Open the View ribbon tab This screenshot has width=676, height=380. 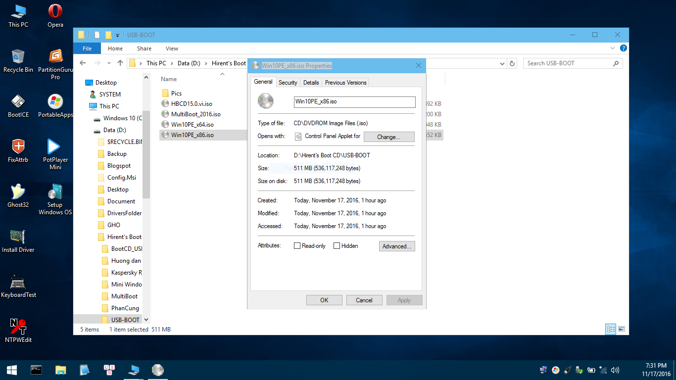coord(172,48)
